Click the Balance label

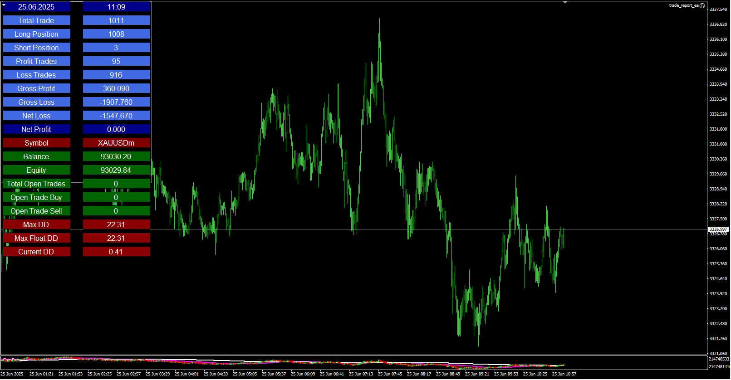36,156
